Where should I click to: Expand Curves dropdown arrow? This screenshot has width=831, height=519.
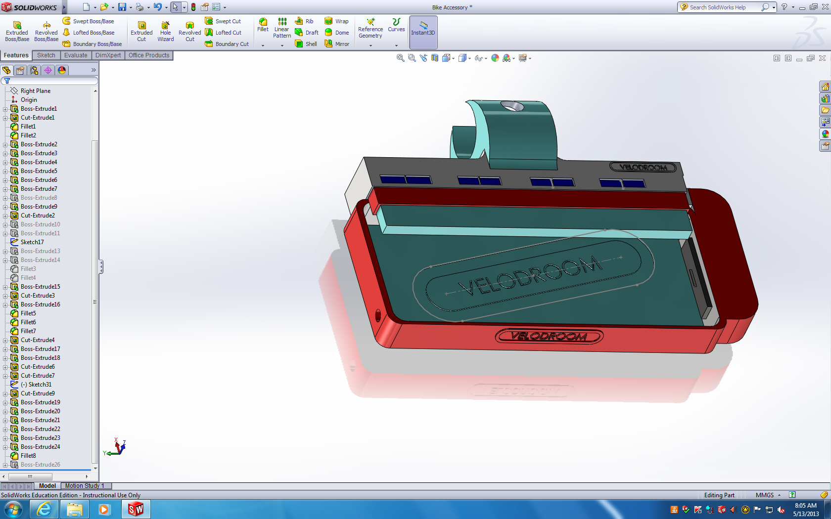pyautogui.click(x=396, y=45)
